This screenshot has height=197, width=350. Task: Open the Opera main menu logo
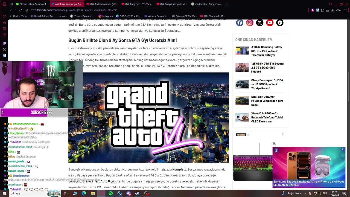(x=4, y=4)
